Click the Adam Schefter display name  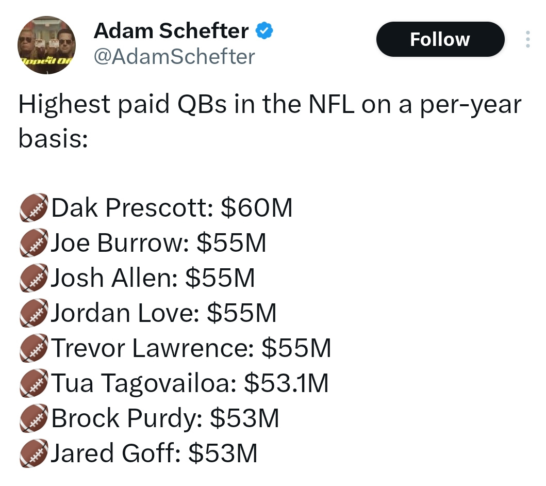pos(171,30)
